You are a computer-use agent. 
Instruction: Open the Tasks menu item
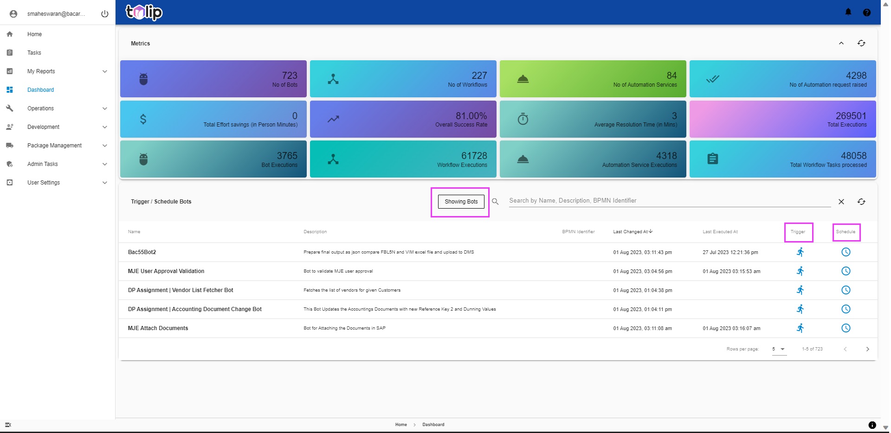[x=58, y=53]
